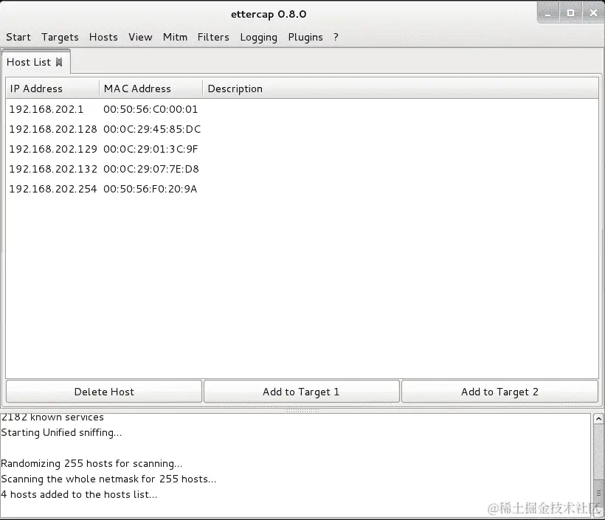Click '4 hosts added to the hosts list...' line
This screenshot has width=605, height=520.
(x=79, y=494)
